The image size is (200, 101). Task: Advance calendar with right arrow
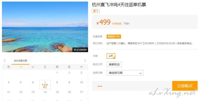click(x=85, y=61)
